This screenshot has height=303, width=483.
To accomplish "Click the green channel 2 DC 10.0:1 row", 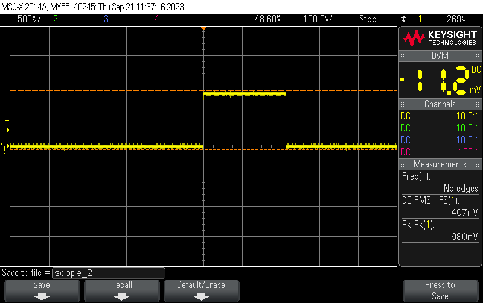I will (x=440, y=128).
